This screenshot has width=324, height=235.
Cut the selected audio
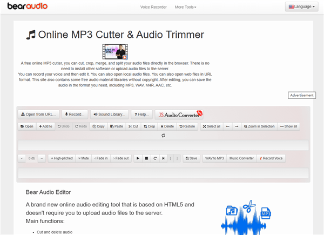pyautogui.click(x=133, y=126)
